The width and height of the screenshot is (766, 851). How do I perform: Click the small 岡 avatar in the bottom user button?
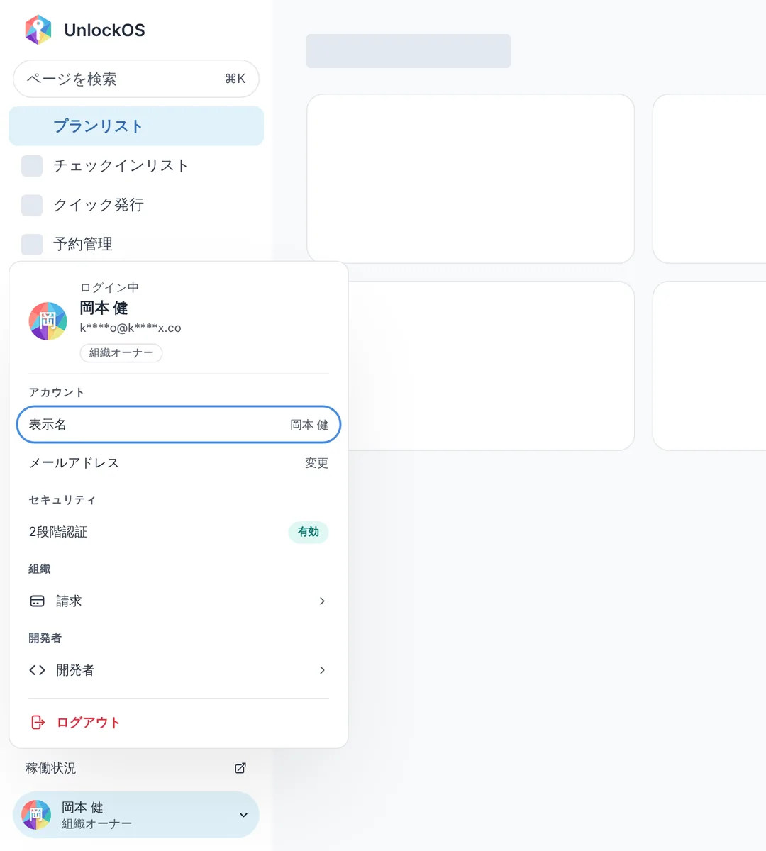pyautogui.click(x=36, y=815)
